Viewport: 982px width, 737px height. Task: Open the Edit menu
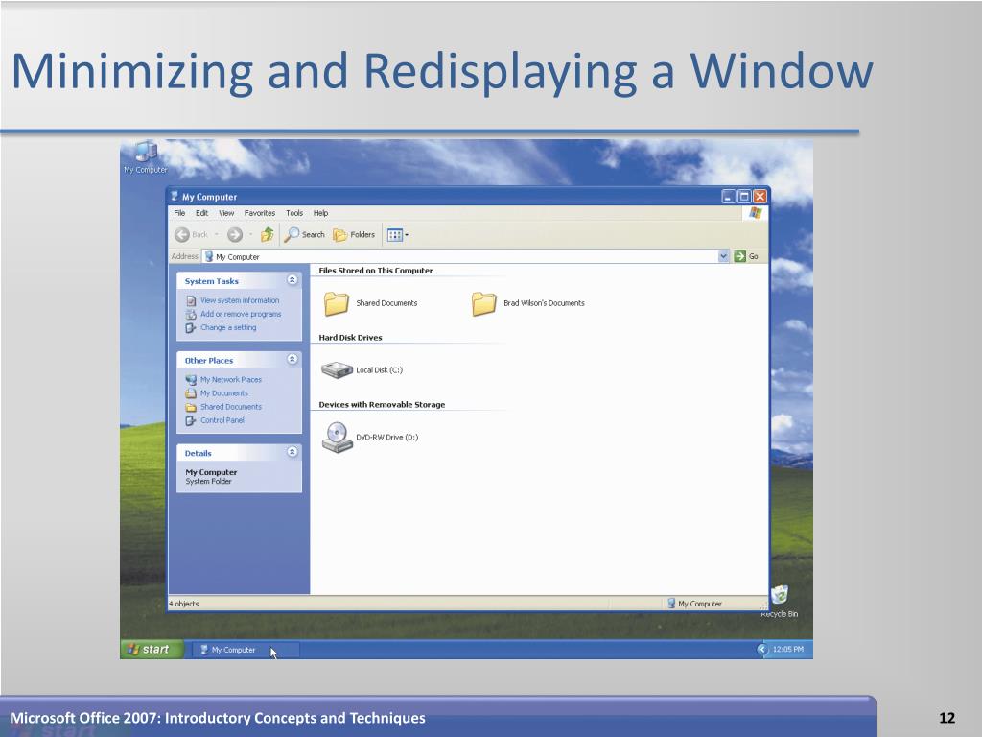click(x=201, y=213)
